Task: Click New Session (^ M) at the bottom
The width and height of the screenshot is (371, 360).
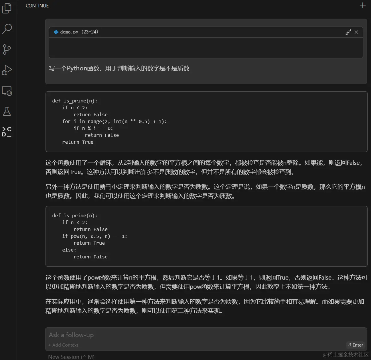Action: click(x=71, y=357)
